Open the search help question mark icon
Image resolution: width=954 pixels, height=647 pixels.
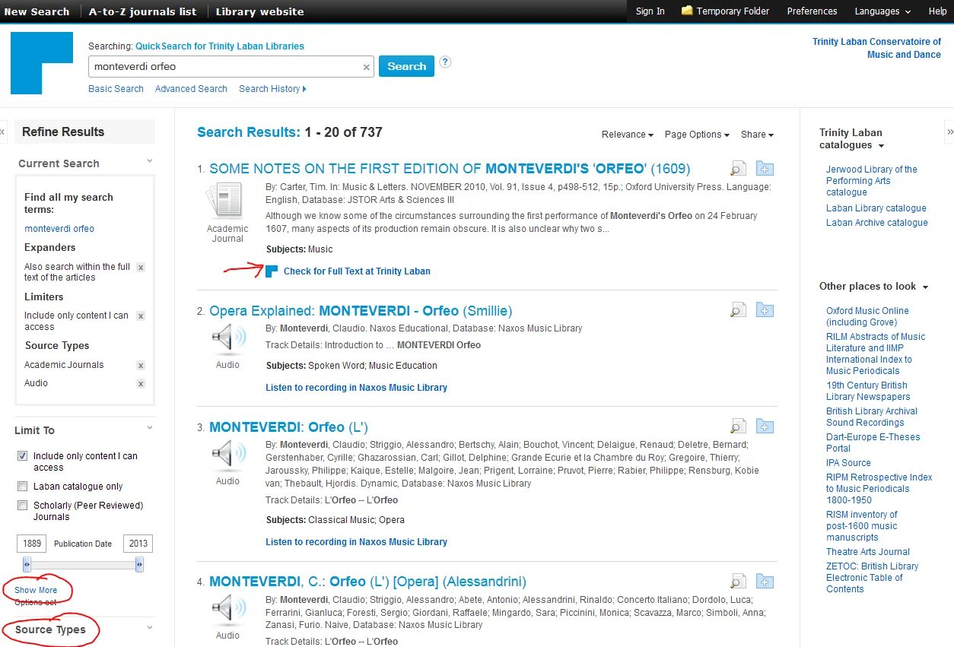click(x=445, y=62)
